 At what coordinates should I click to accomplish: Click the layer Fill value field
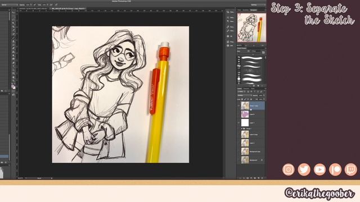260,99
